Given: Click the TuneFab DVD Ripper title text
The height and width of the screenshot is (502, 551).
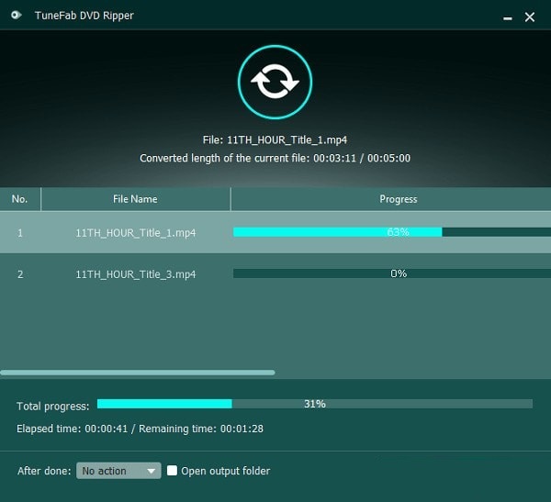Looking at the screenshot, I should pyautogui.click(x=84, y=16).
